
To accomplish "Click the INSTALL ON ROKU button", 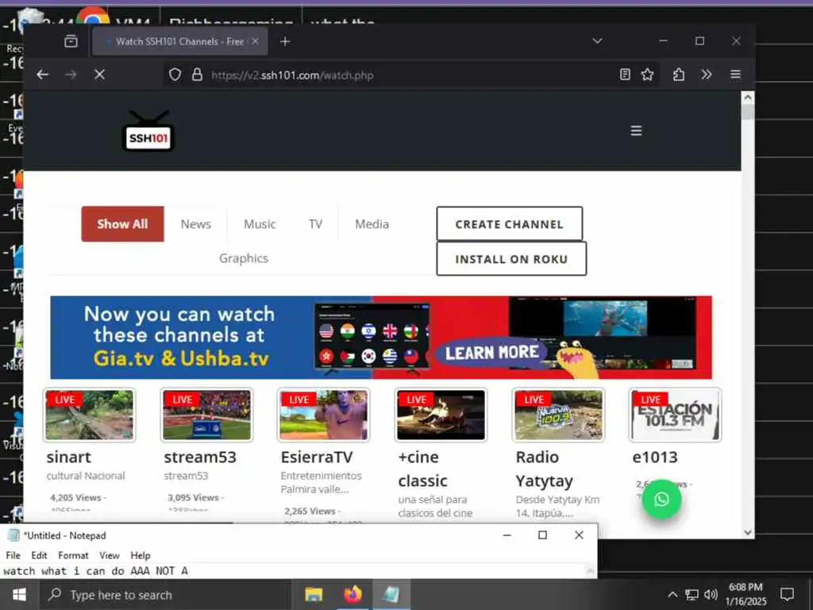I will (x=512, y=259).
